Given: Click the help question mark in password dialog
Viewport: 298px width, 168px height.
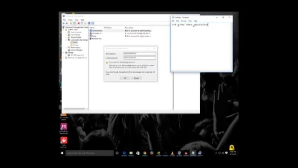Looking at the screenshot, I should [x=148, y=49].
